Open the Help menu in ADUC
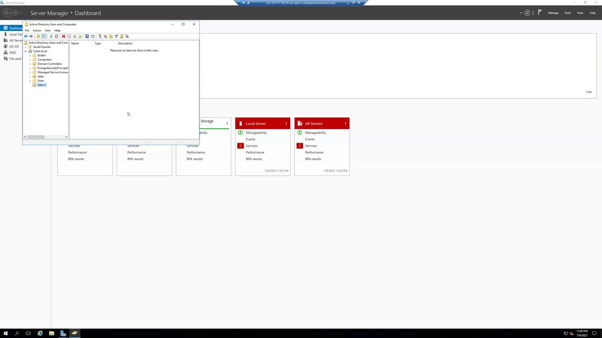Viewport: 602px width, 338px height. click(x=57, y=31)
